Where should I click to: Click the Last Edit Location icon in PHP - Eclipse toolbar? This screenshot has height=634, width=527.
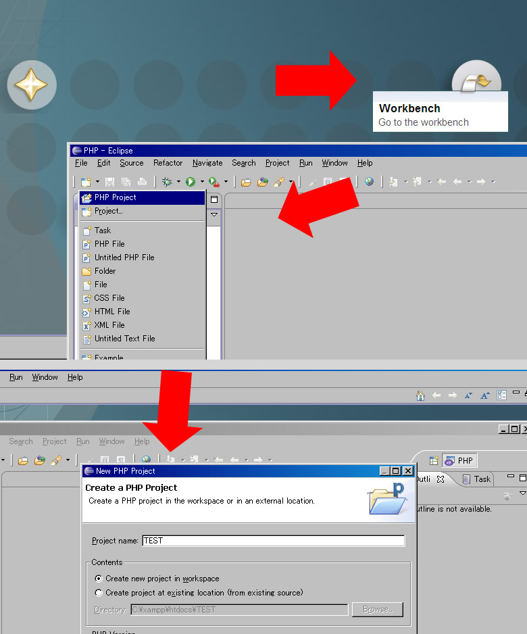441,182
